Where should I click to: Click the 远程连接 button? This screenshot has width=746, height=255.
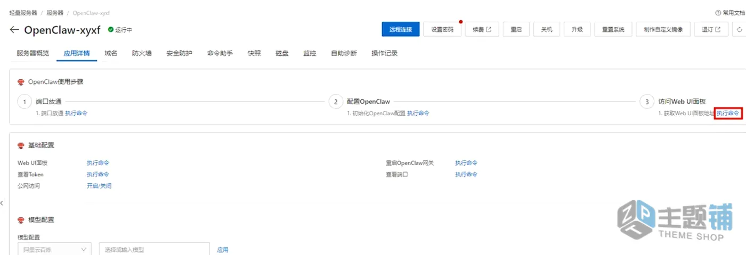click(401, 29)
